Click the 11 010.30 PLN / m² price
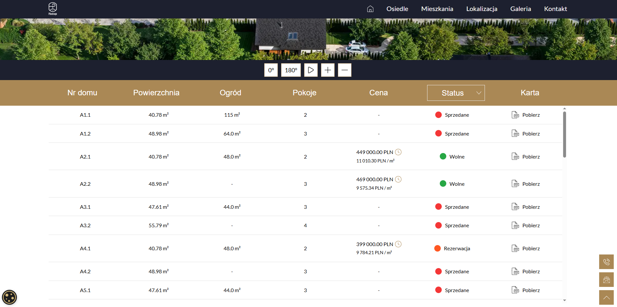 click(x=376, y=161)
